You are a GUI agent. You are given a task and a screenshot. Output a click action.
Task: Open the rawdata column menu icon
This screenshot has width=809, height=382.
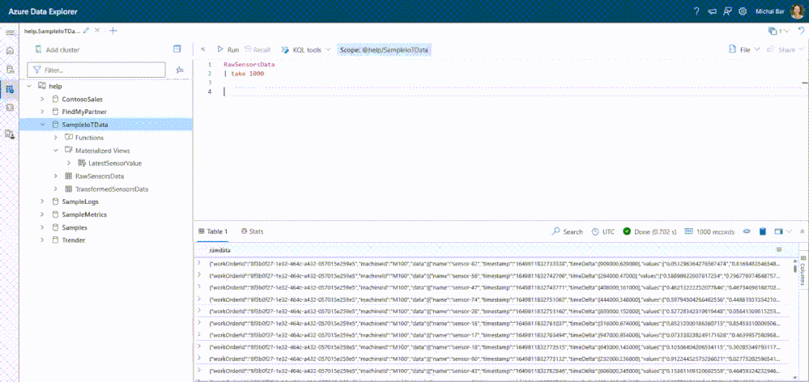[779, 249]
